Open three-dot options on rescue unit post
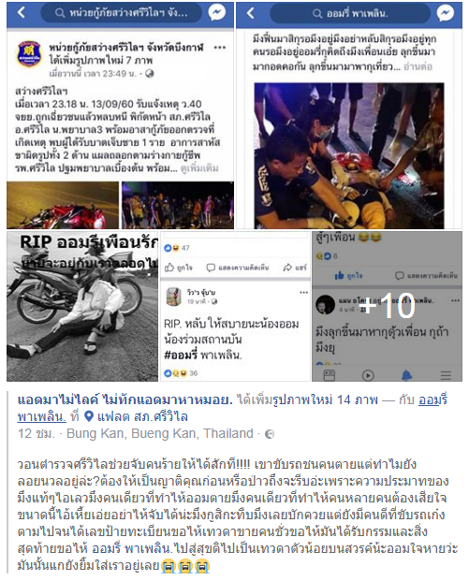The image size is (469, 581). pyautogui.click(x=220, y=48)
